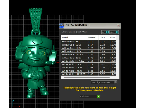The image size is (144, 108).
Task: Close the Metal Weights dialog
Action: (x=118, y=26)
